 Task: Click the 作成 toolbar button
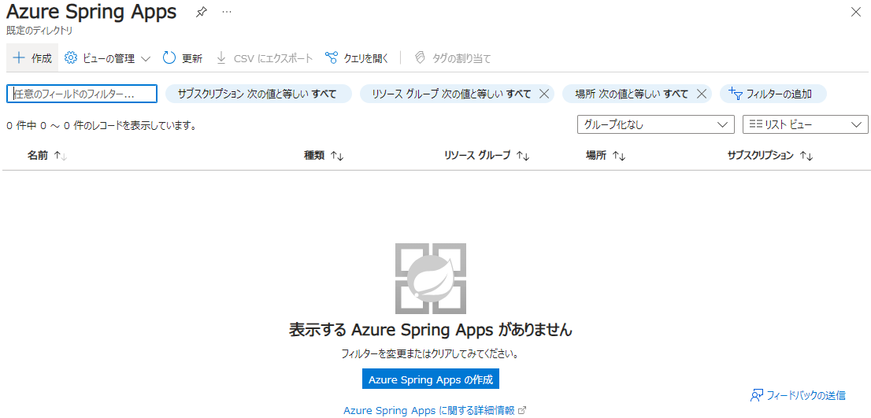point(32,57)
